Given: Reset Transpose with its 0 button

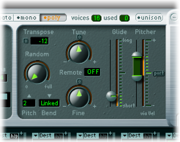Looking at the screenshot, I should click(x=26, y=41).
